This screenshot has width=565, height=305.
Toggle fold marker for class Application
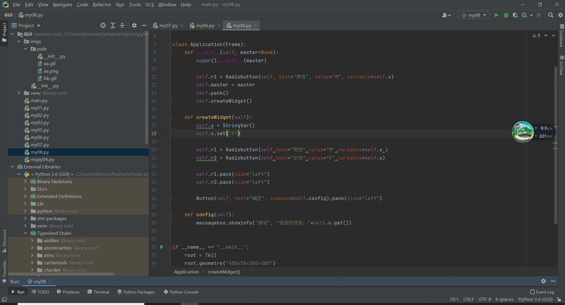click(170, 45)
